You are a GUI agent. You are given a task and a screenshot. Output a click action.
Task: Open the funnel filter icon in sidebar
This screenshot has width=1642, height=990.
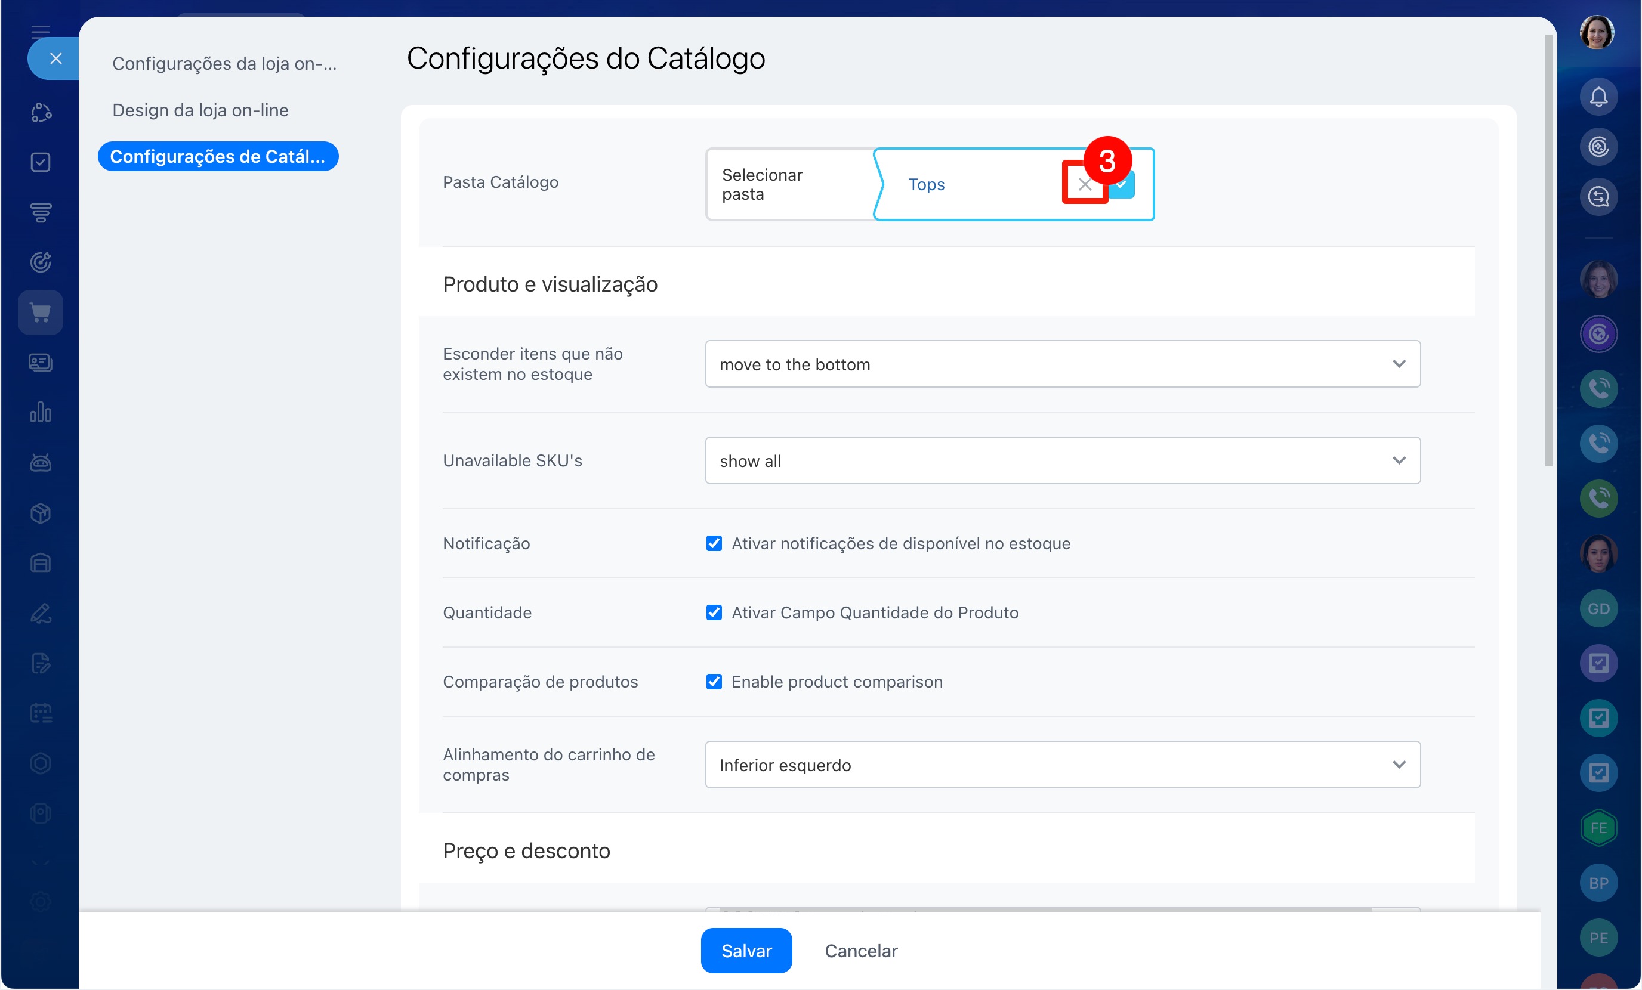41,212
